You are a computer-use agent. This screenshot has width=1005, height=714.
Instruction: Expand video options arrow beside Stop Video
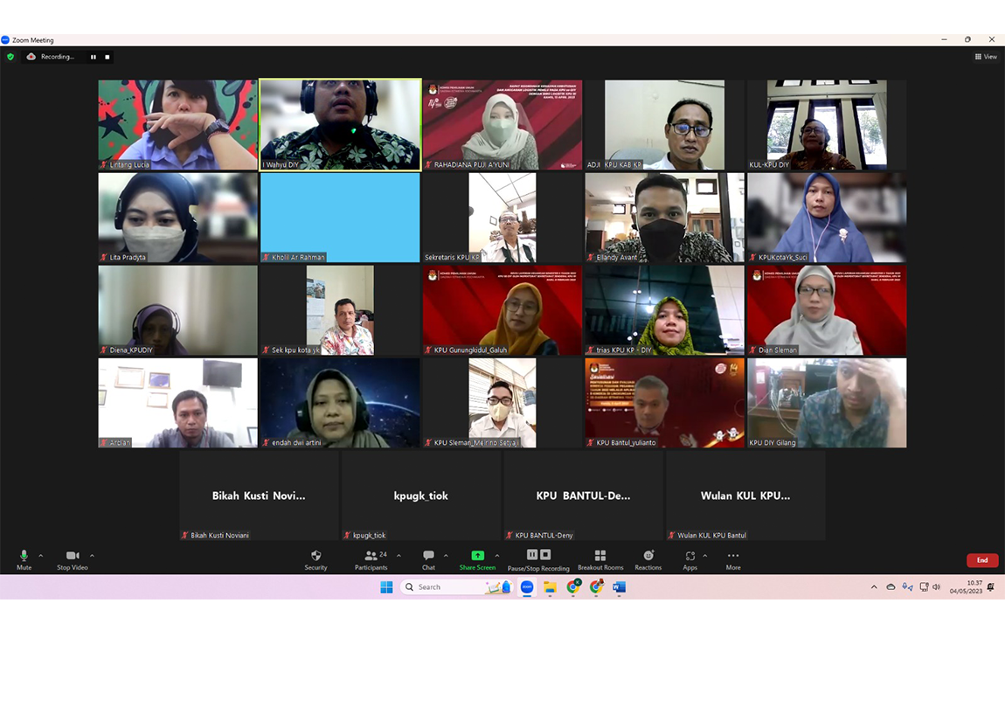[x=92, y=556]
